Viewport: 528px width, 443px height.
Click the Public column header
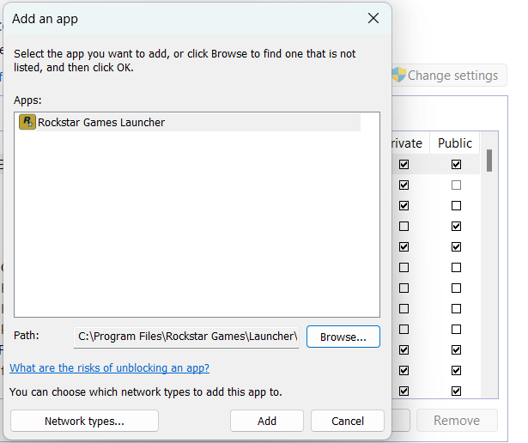pos(455,143)
